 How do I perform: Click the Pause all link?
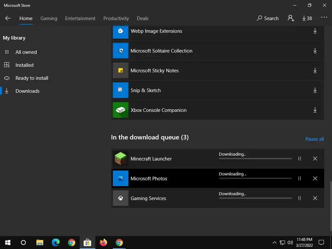point(314,139)
